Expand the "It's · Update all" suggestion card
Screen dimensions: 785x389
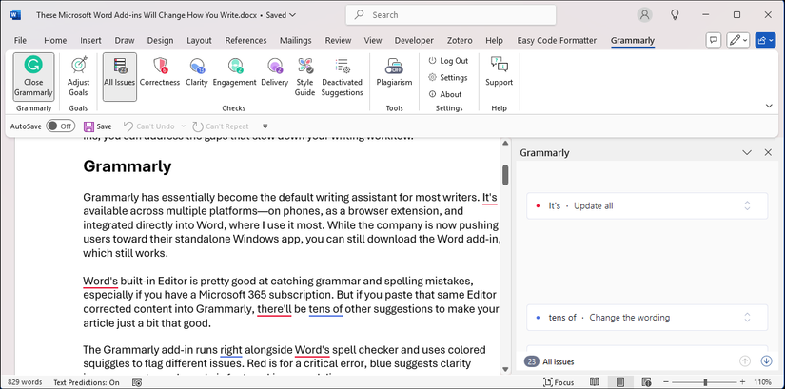point(747,205)
